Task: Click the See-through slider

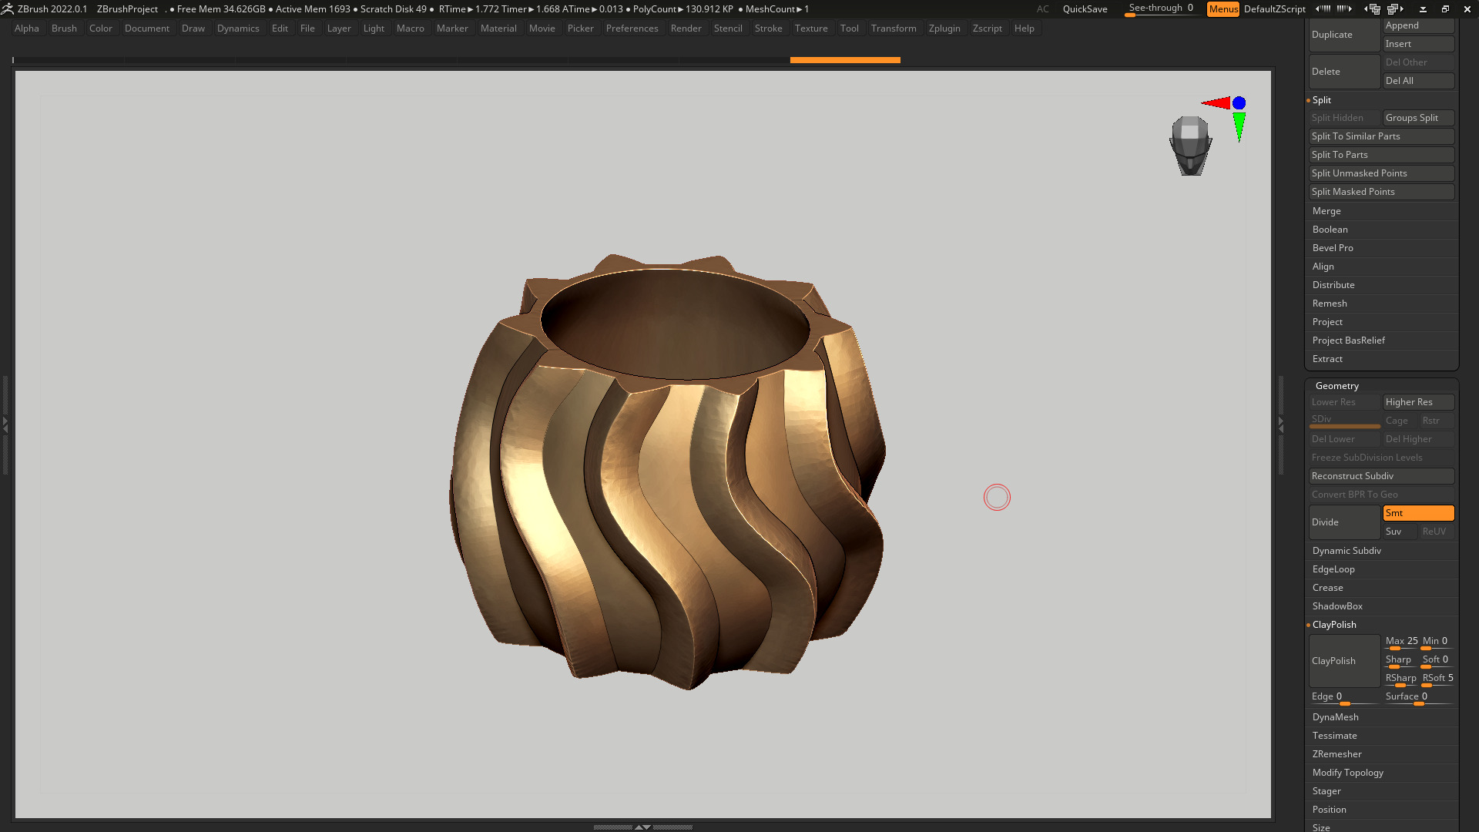Action: point(1162,9)
